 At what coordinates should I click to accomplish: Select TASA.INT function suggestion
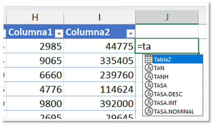(x=173, y=103)
